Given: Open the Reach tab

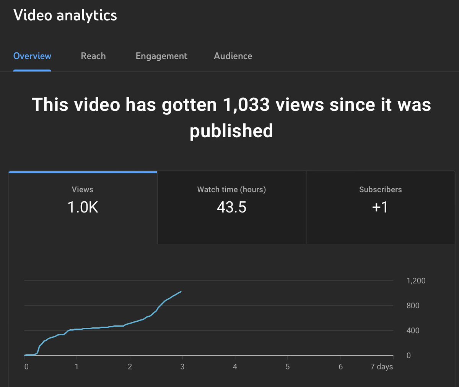Looking at the screenshot, I should [x=93, y=56].
